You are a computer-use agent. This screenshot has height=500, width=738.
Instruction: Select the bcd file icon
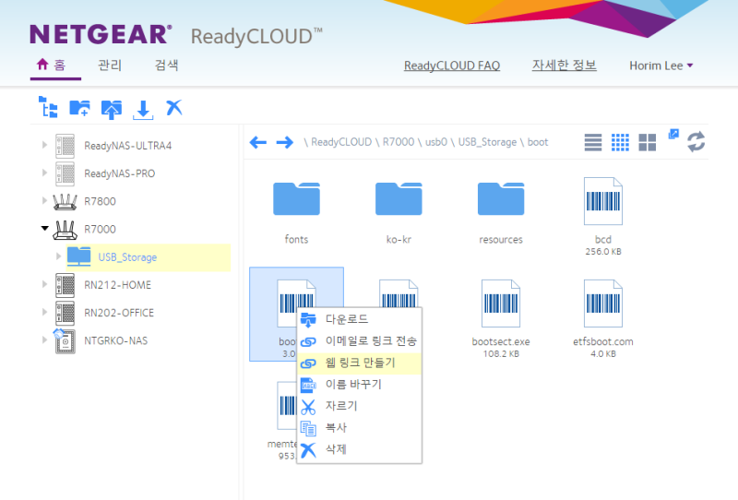pyautogui.click(x=603, y=201)
